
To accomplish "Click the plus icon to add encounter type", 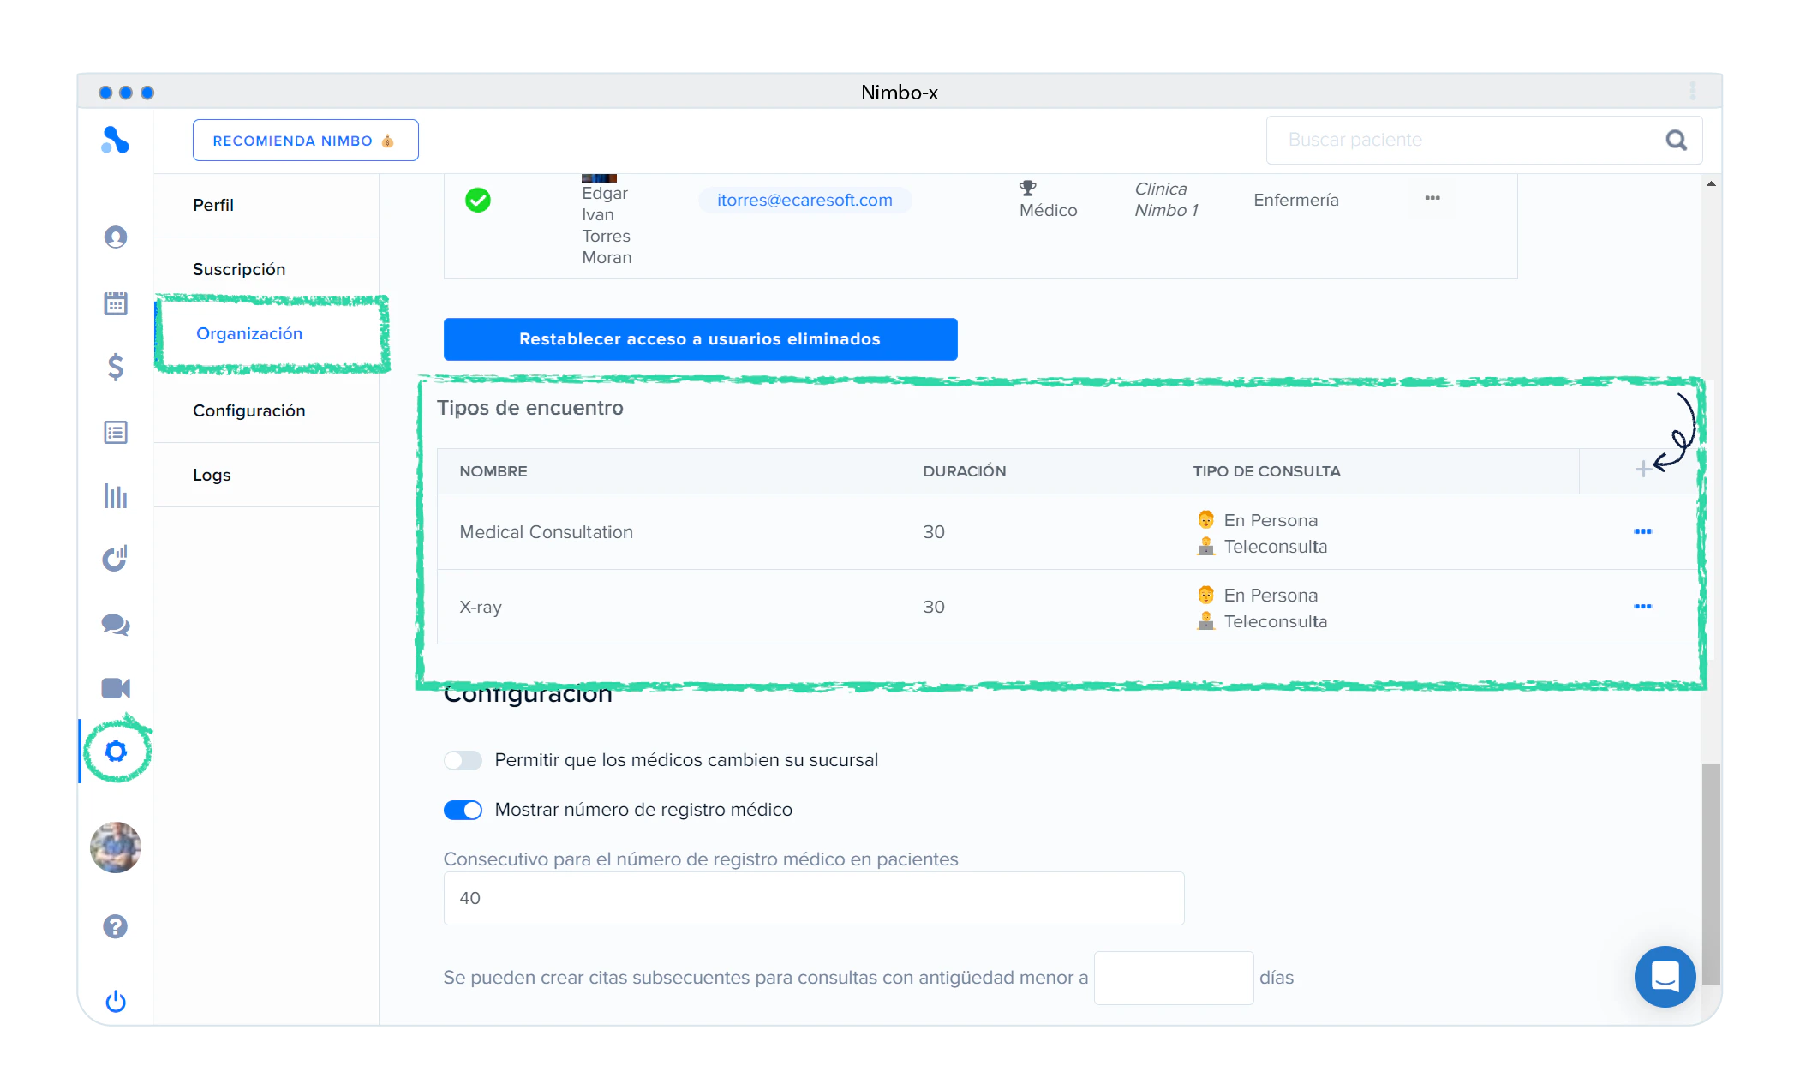I will (x=1642, y=470).
